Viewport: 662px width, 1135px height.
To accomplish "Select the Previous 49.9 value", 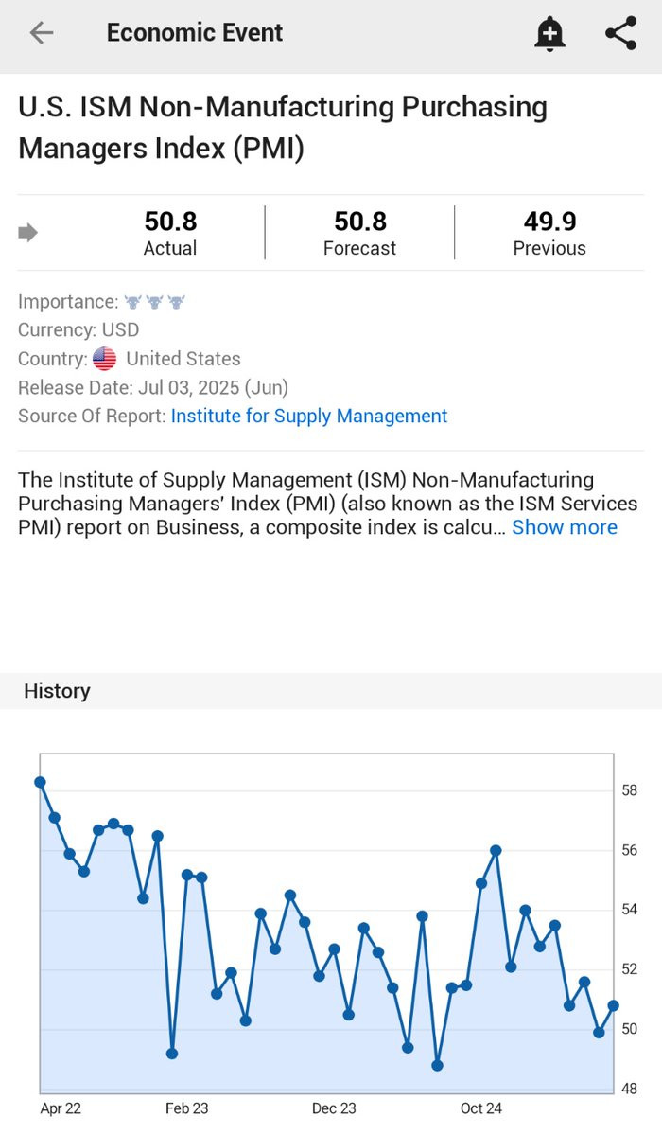I will coord(549,222).
